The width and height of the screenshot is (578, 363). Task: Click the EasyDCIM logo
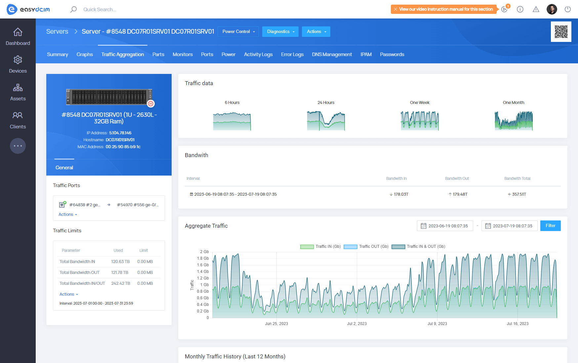tap(28, 9)
